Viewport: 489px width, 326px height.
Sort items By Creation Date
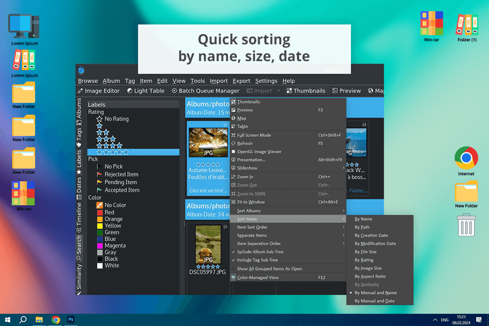[380, 235]
